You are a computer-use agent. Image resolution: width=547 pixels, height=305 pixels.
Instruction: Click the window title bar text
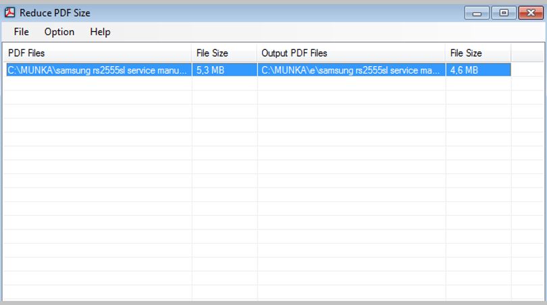pyautogui.click(x=55, y=13)
